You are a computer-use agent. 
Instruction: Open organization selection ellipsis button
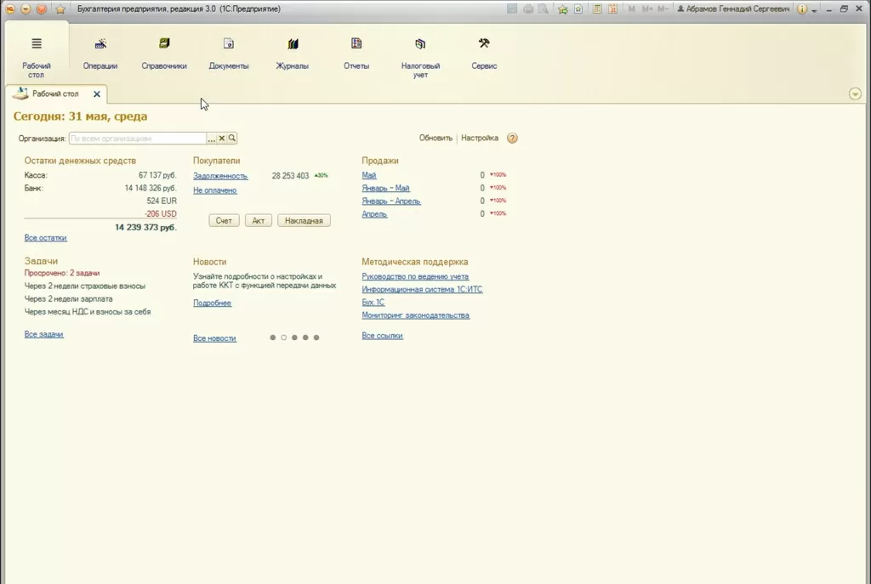(x=211, y=139)
